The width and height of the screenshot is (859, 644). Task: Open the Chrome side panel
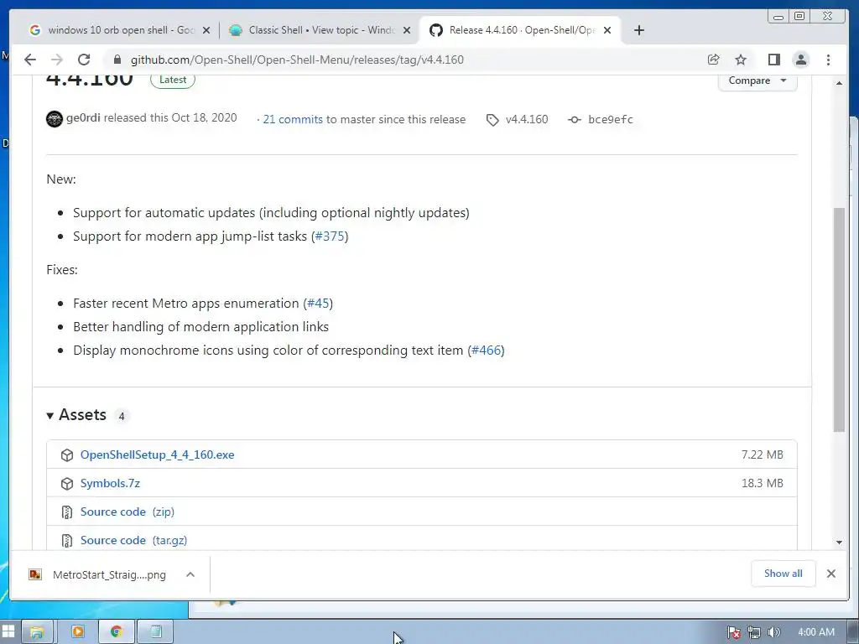(773, 60)
